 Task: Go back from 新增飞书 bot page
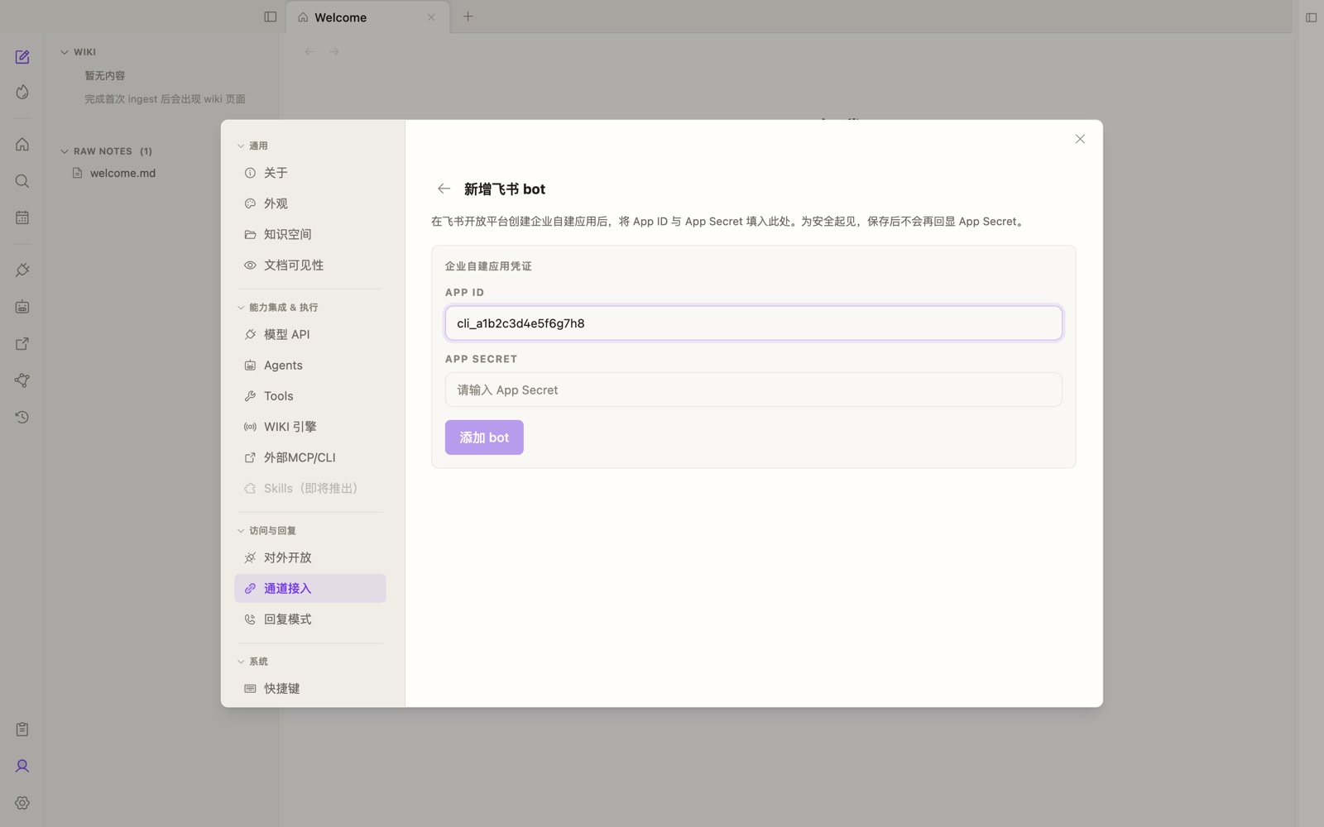444,189
